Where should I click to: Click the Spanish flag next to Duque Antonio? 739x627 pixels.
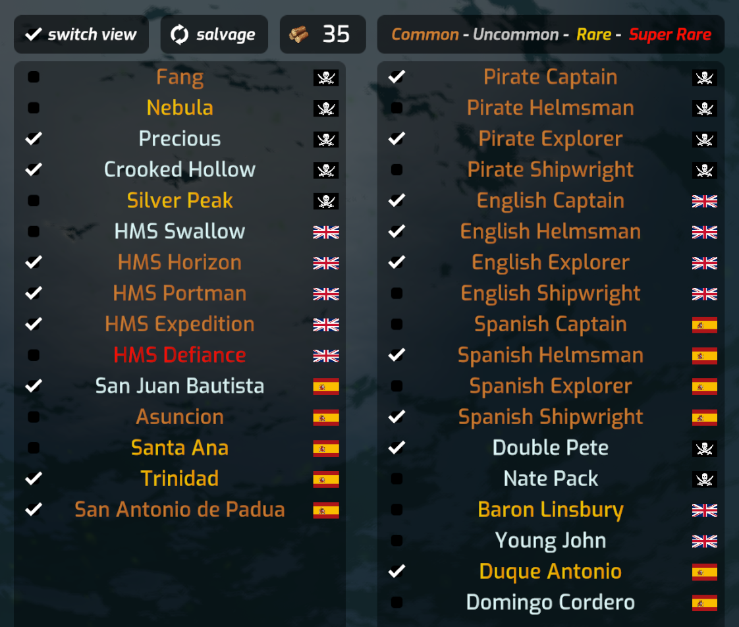[x=704, y=572]
